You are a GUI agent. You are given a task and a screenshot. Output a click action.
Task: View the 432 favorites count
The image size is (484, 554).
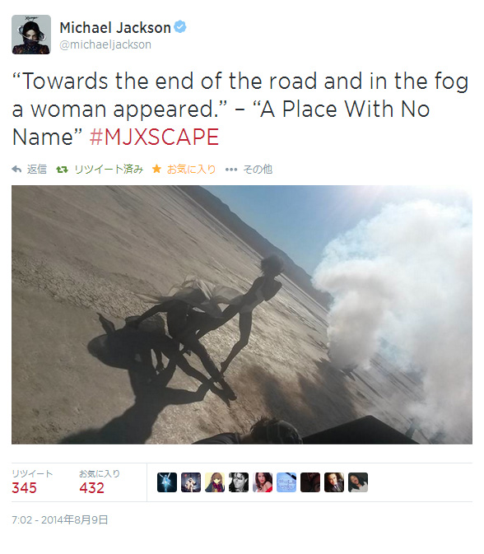pos(92,488)
